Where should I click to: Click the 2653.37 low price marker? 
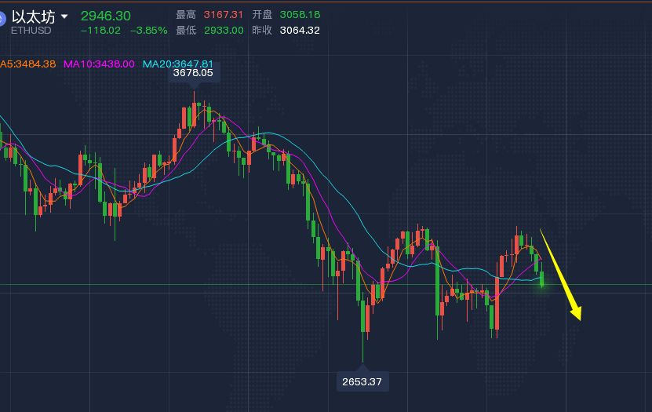point(362,381)
